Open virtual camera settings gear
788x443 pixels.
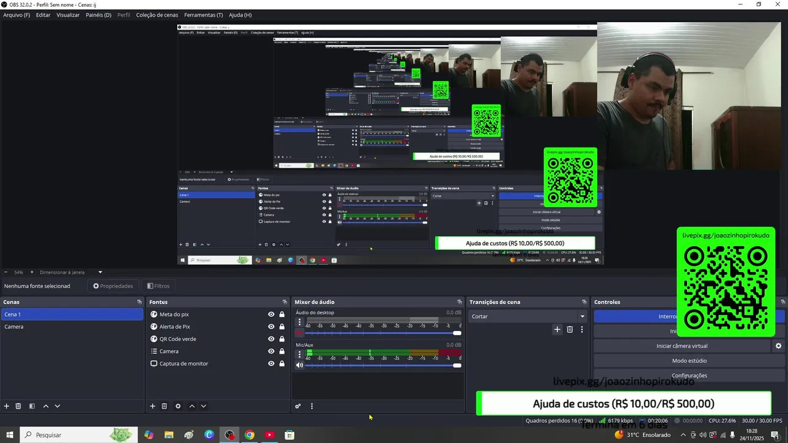[x=778, y=346]
